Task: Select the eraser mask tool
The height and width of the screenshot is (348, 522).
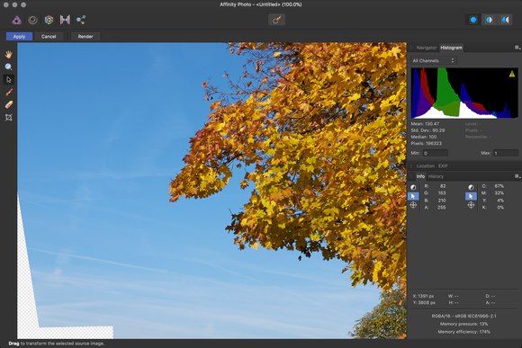Action: 9,105
